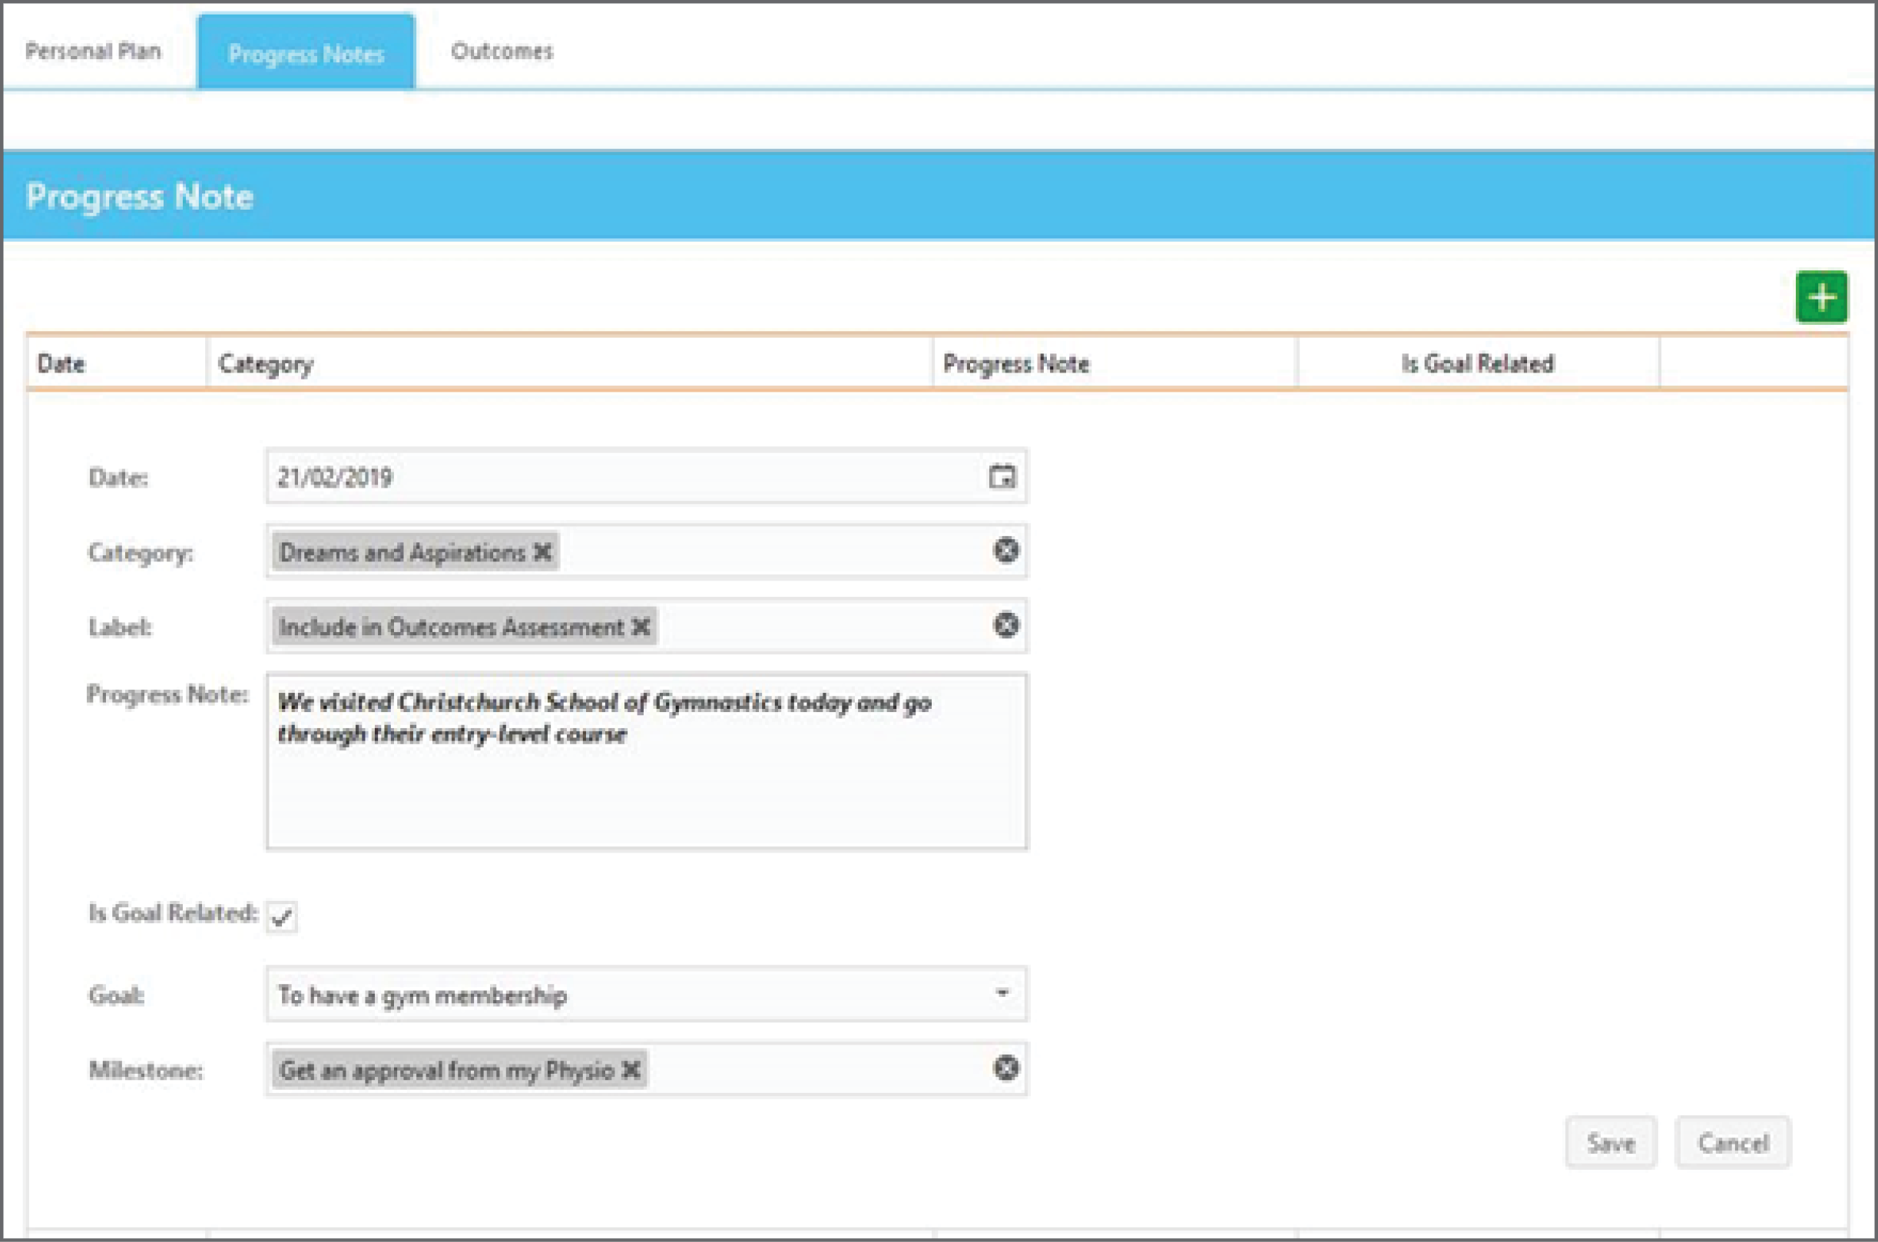Open the calendar icon next to the Date field
Screen dimensions: 1878x1242
point(1003,477)
